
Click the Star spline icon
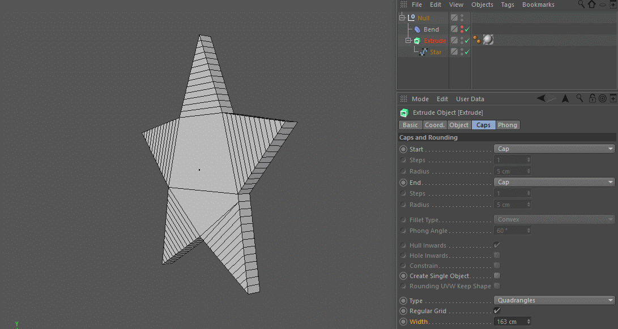click(x=423, y=52)
